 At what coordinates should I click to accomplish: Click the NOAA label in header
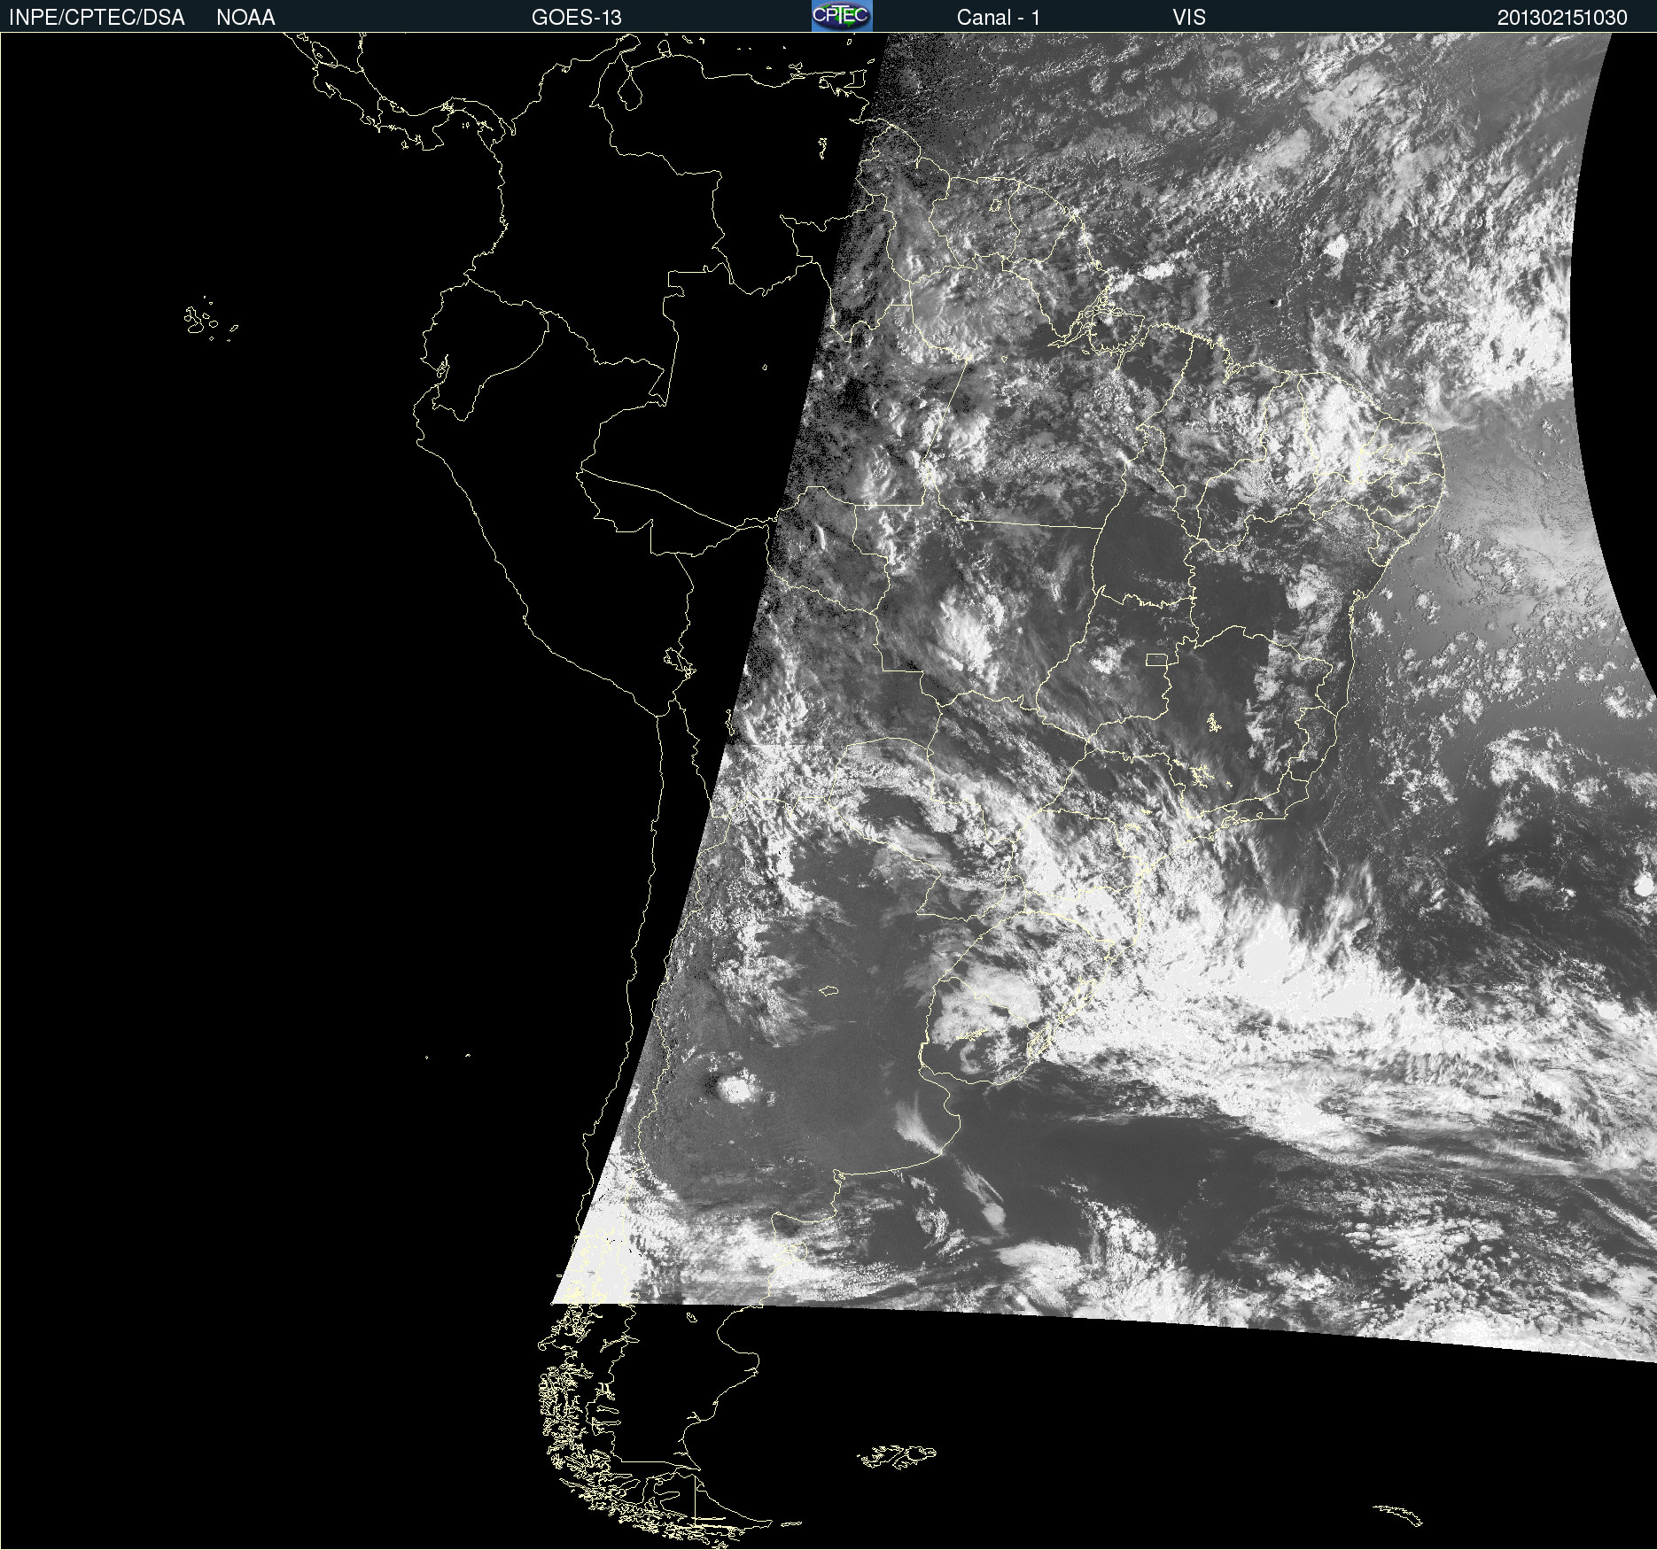[245, 18]
